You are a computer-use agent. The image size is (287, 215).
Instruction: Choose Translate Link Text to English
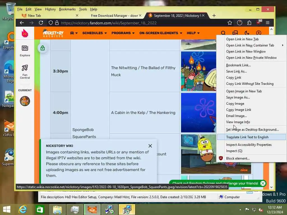pyautogui.click(x=252, y=137)
